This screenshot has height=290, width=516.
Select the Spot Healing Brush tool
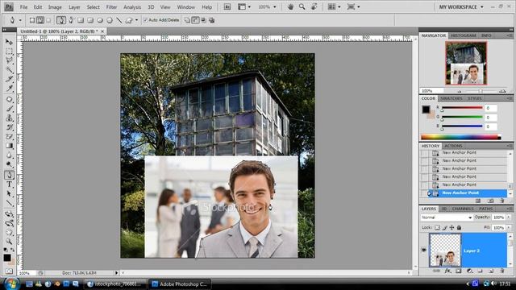pos(9,99)
